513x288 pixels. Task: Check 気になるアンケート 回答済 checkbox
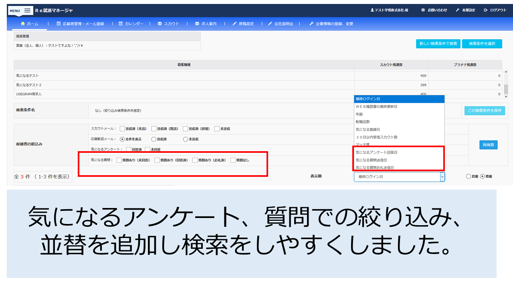point(129,150)
